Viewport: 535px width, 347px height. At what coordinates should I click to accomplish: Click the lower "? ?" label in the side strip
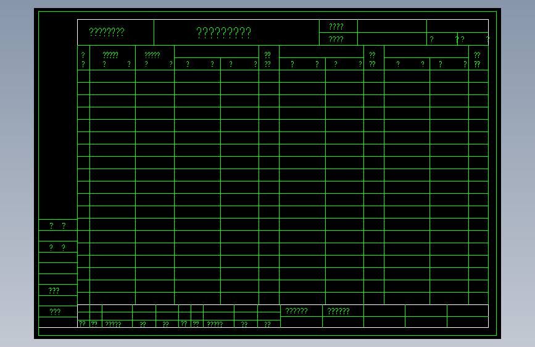coord(57,247)
